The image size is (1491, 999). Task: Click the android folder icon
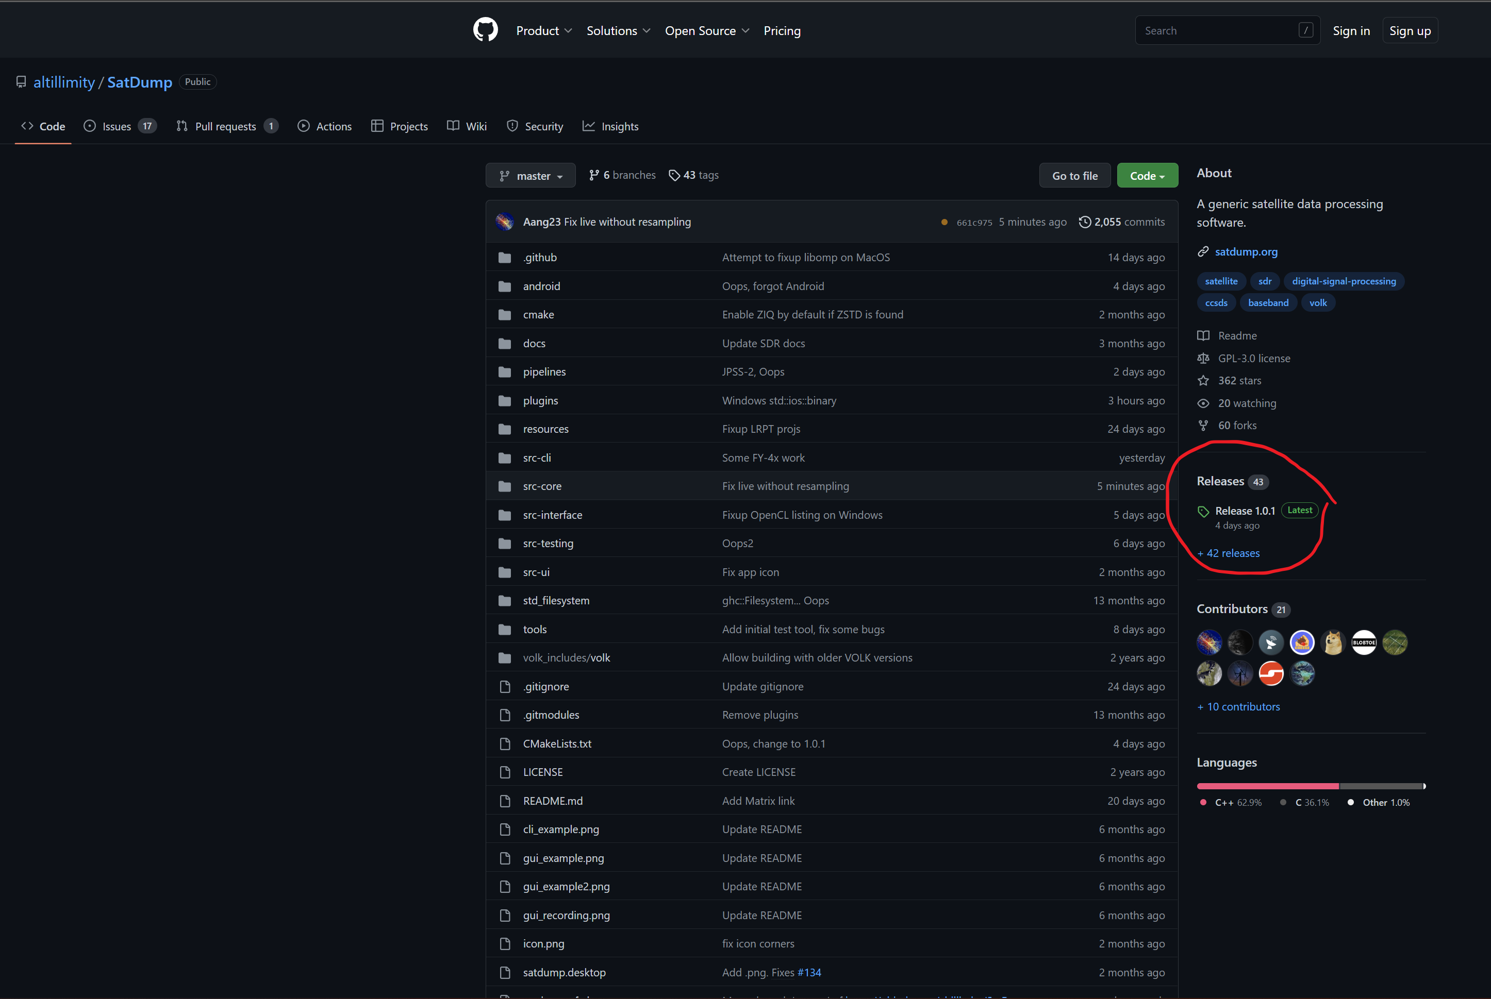[x=504, y=286]
